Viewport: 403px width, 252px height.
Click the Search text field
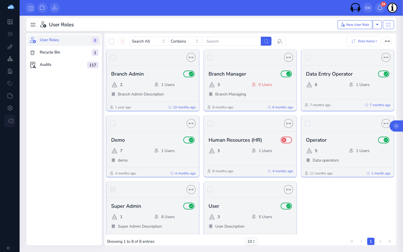231,41
